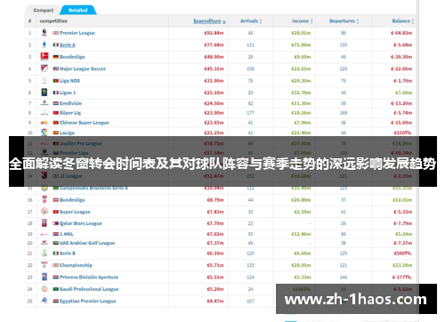
Task: Open the Qatar Stars League link
Action: [81, 223]
